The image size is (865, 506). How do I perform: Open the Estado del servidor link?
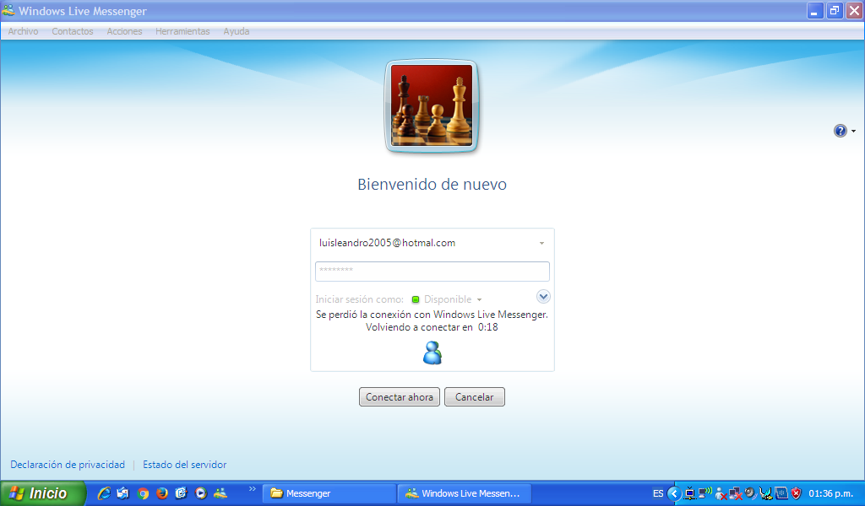coord(185,465)
